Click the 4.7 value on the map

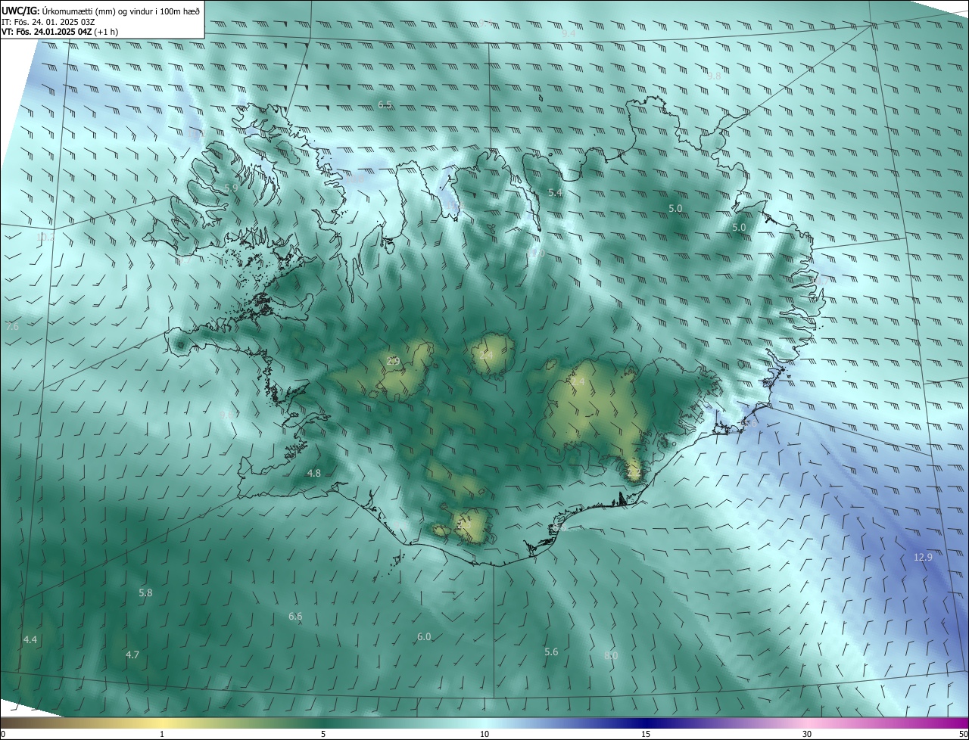pos(132,654)
